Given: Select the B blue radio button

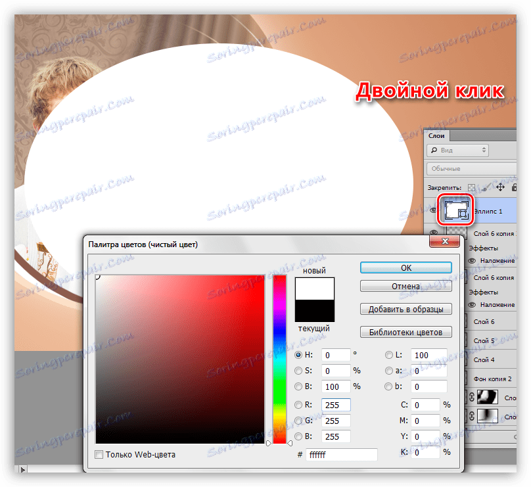Looking at the screenshot, I should [298, 436].
